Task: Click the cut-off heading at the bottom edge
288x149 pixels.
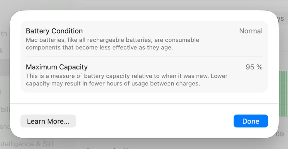Action: tap(108, 148)
